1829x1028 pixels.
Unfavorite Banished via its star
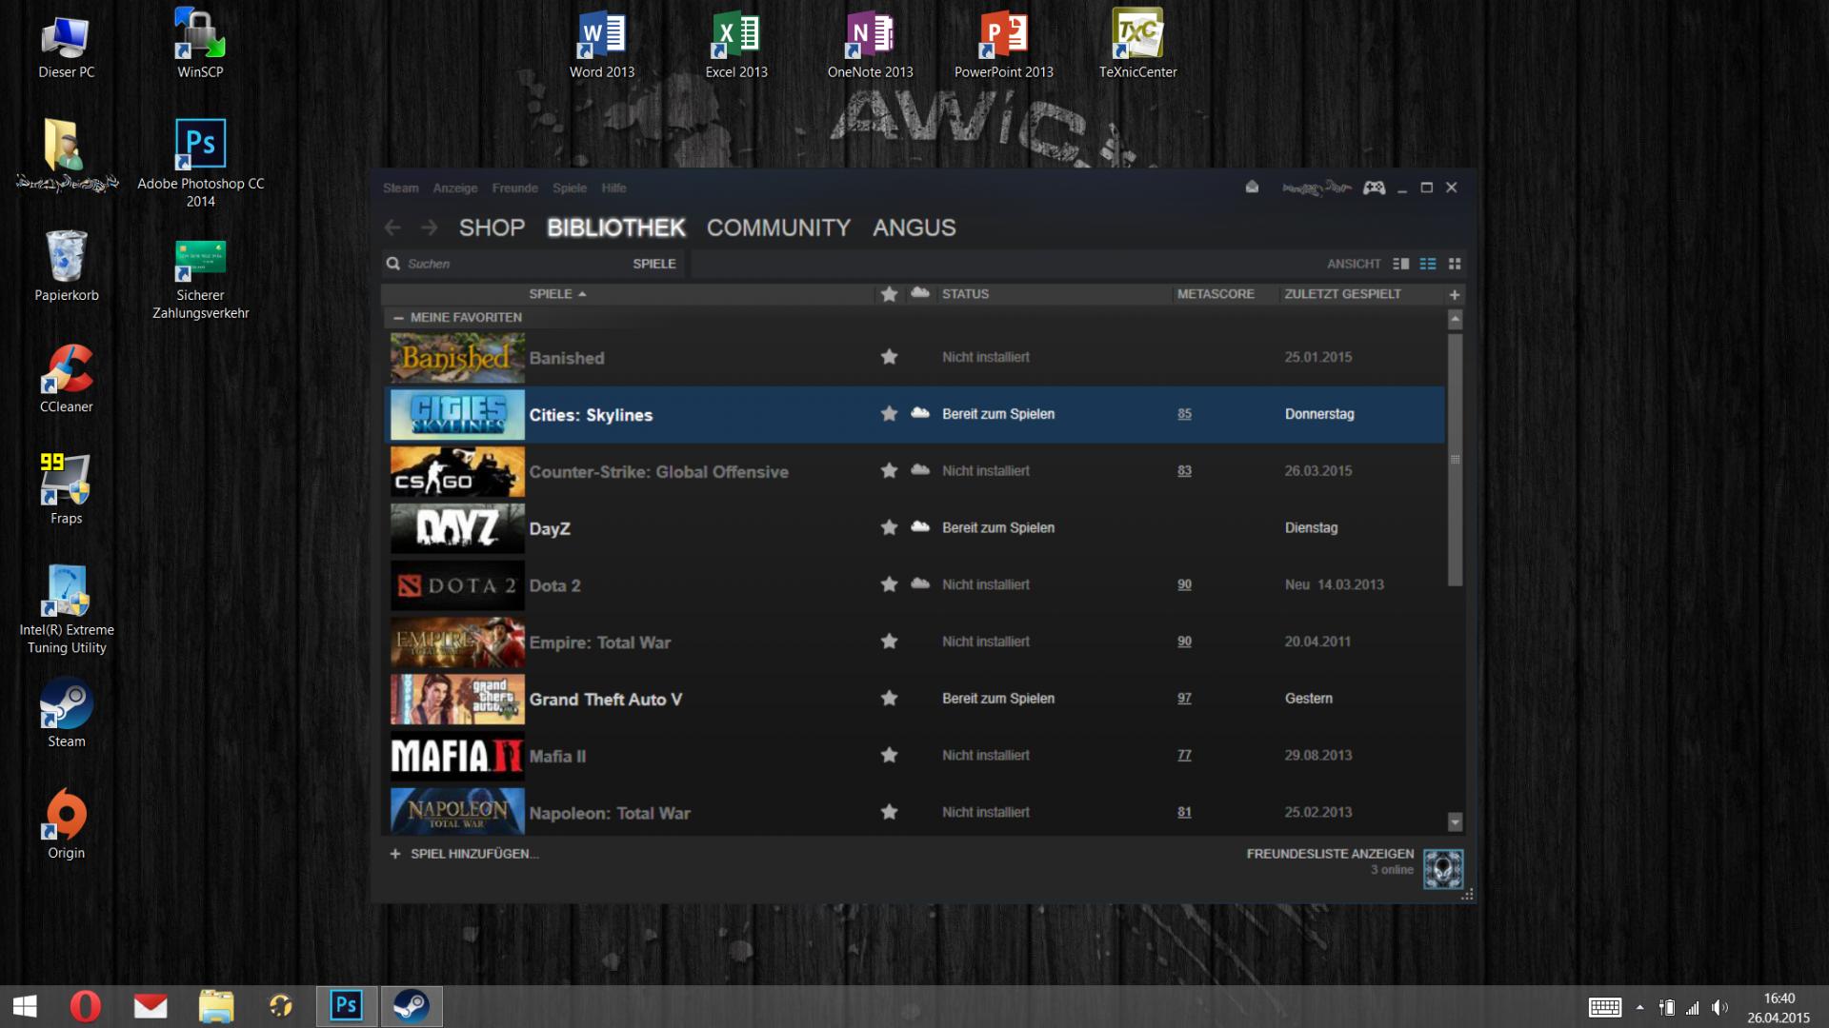pos(889,357)
